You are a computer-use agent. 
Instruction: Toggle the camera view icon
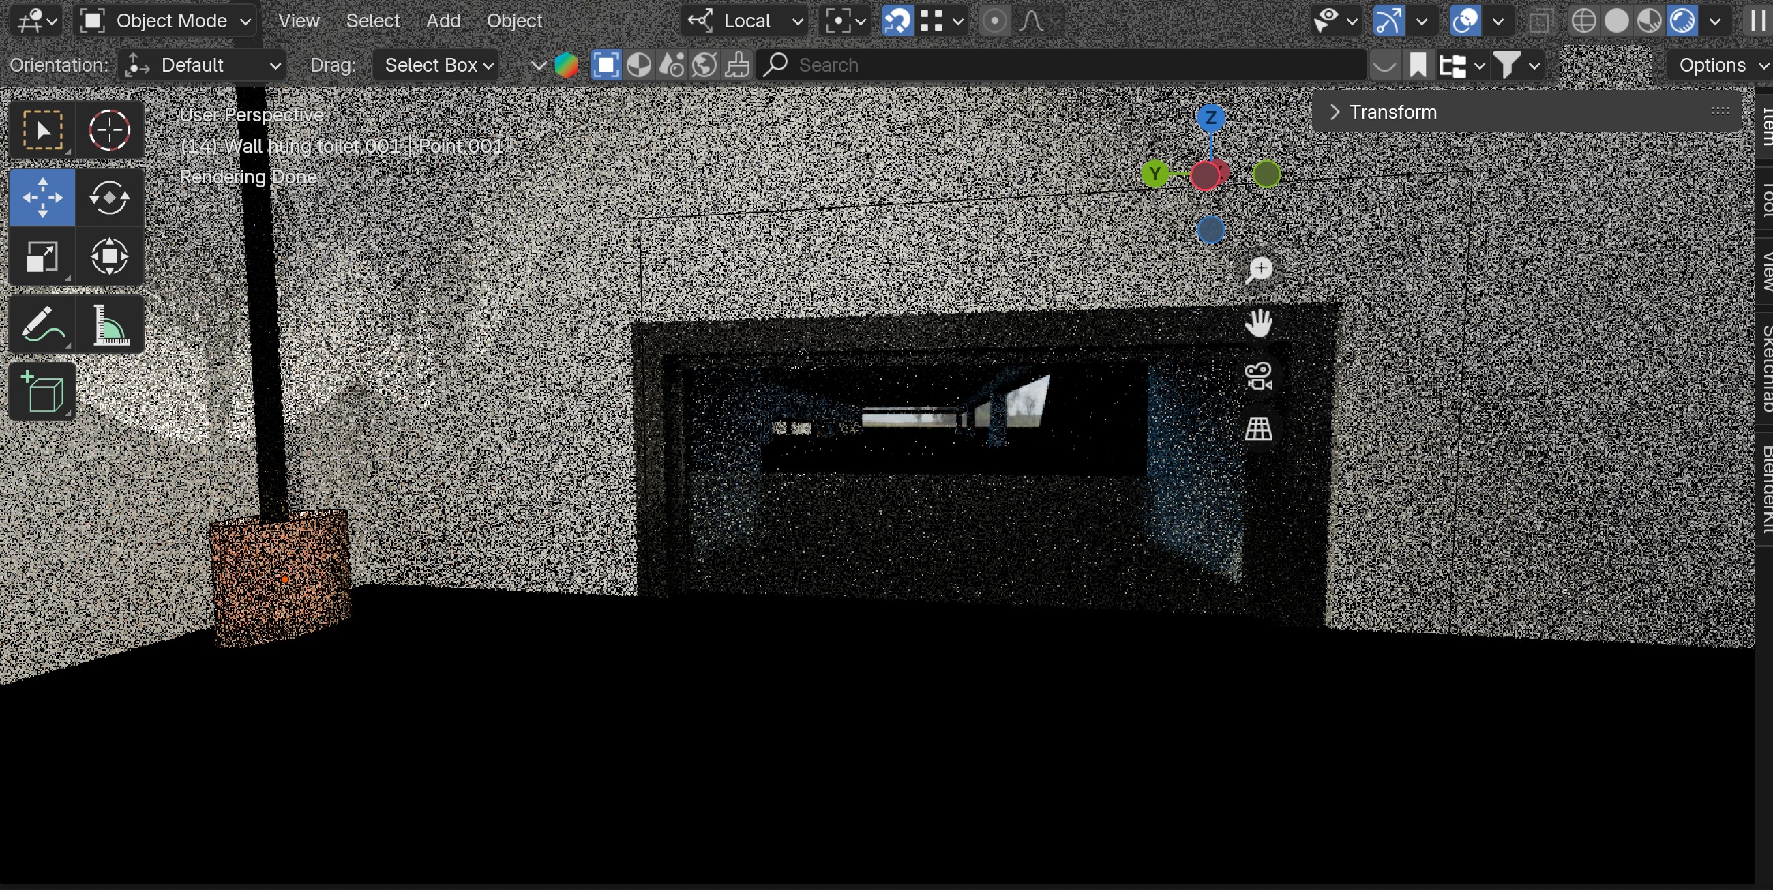(x=1259, y=376)
